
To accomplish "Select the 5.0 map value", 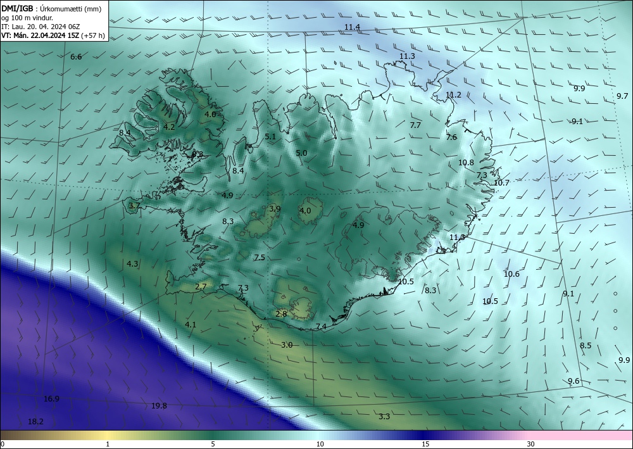I will (x=301, y=153).
